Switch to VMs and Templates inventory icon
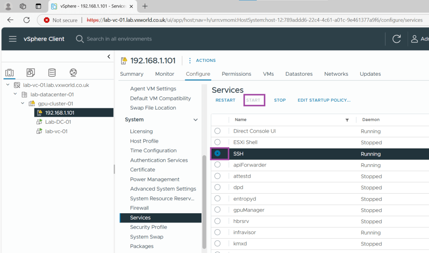 tap(31, 73)
